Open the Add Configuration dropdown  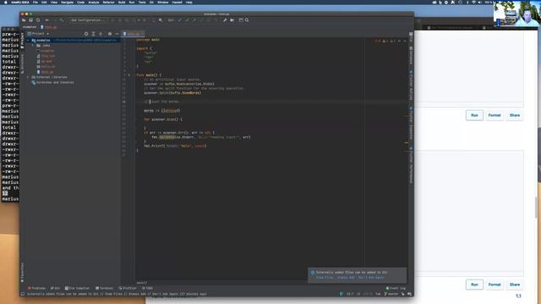coord(88,20)
